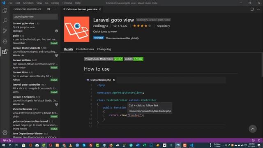The height and width of the screenshot is (148, 263).
Task: Select Java Dependency Viewer in results list
Action: click(x=35, y=135)
